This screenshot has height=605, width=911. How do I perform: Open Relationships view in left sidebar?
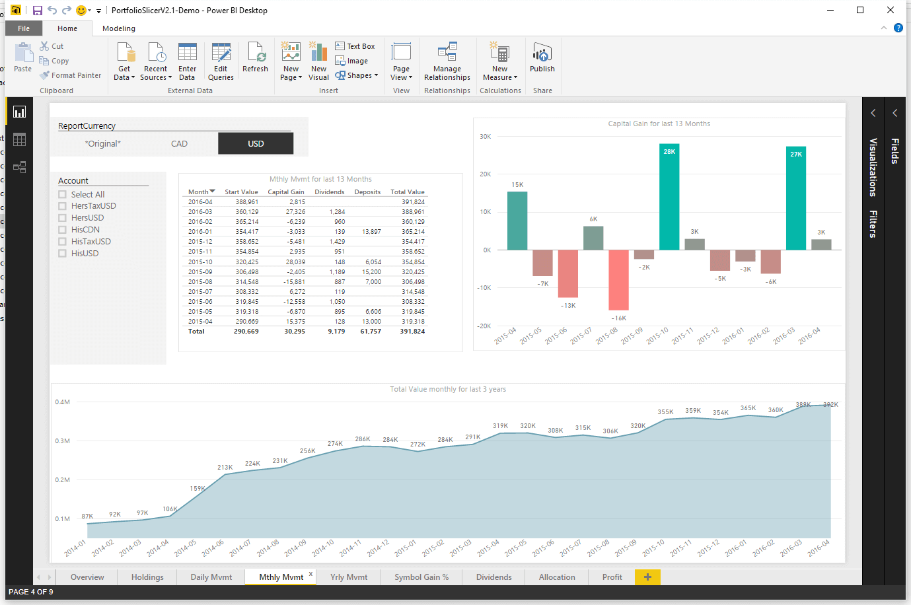coord(19,167)
